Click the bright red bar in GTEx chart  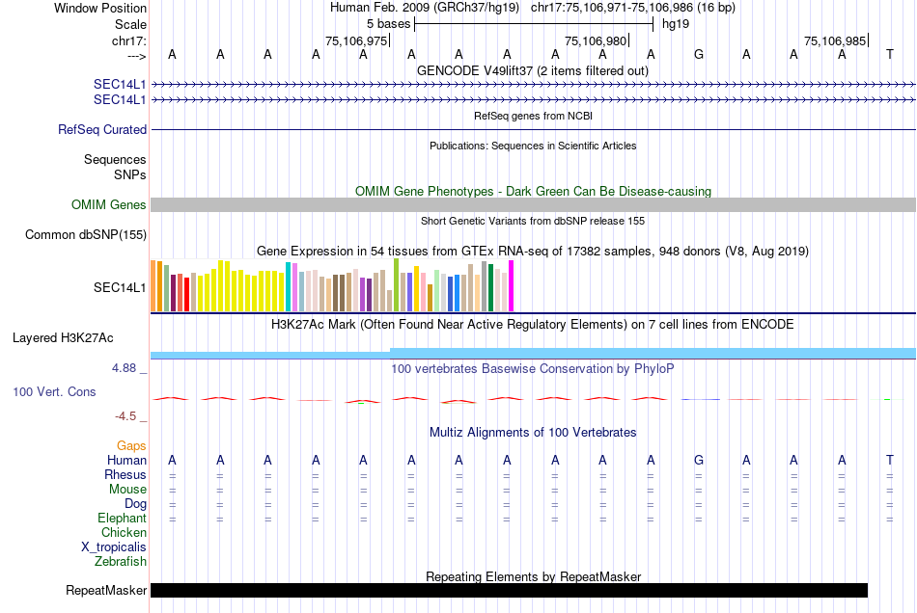point(186,295)
